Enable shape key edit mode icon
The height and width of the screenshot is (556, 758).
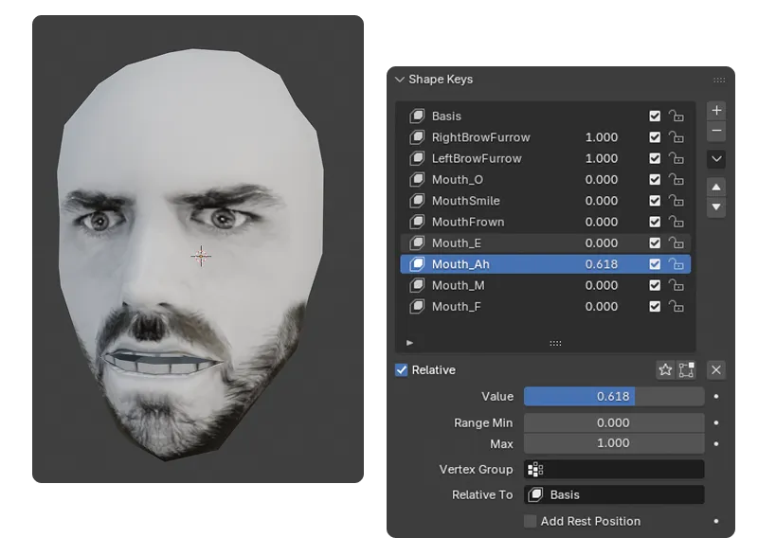click(x=686, y=370)
